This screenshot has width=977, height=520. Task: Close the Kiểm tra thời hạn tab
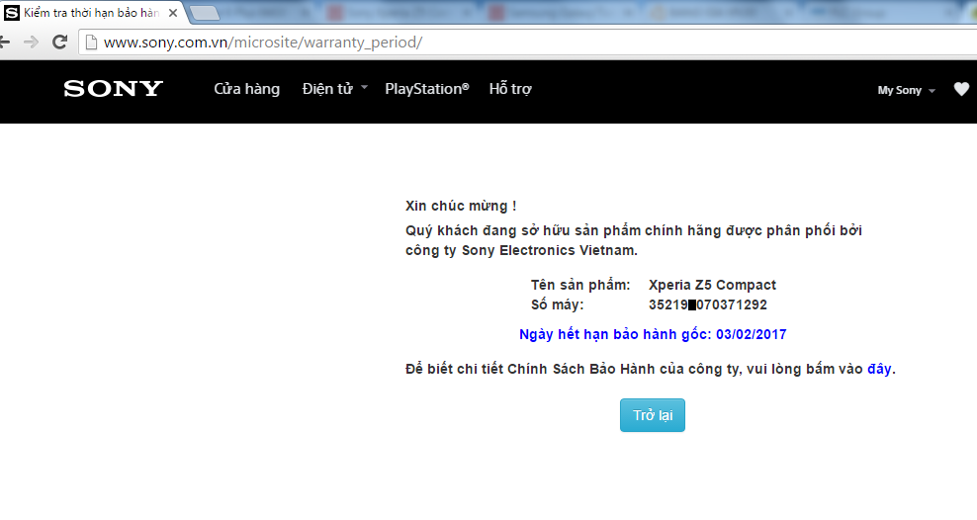coord(173,13)
